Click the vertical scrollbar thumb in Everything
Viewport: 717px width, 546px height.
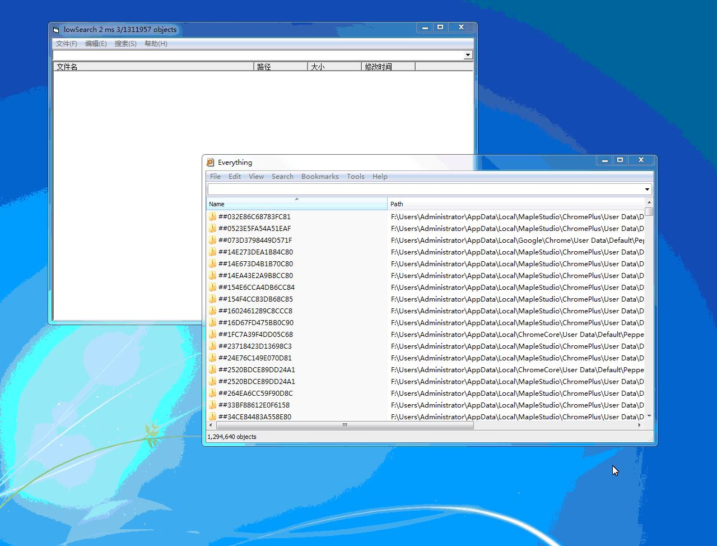click(x=649, y=212)
